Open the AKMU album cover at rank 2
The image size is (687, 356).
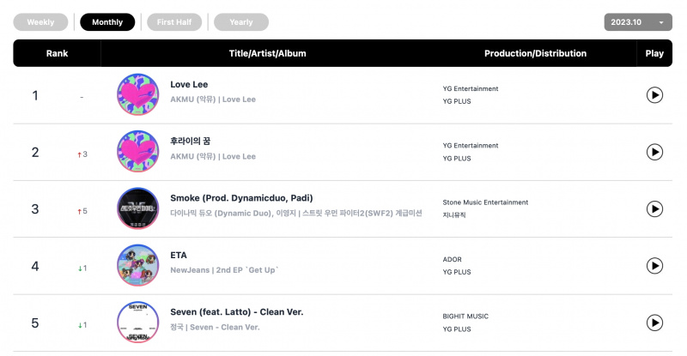(x=138, y=152)
